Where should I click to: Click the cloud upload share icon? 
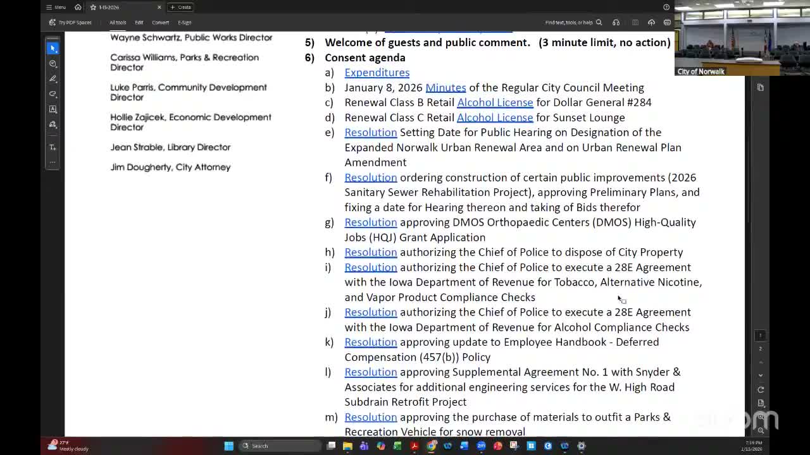651,23
